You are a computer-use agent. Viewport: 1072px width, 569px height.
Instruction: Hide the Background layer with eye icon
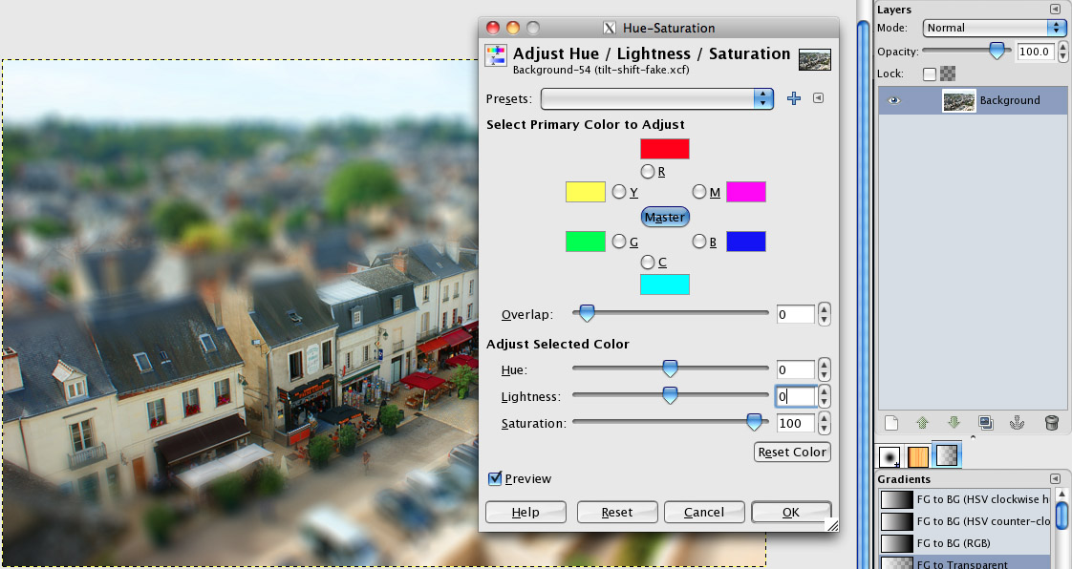[893, 100]
